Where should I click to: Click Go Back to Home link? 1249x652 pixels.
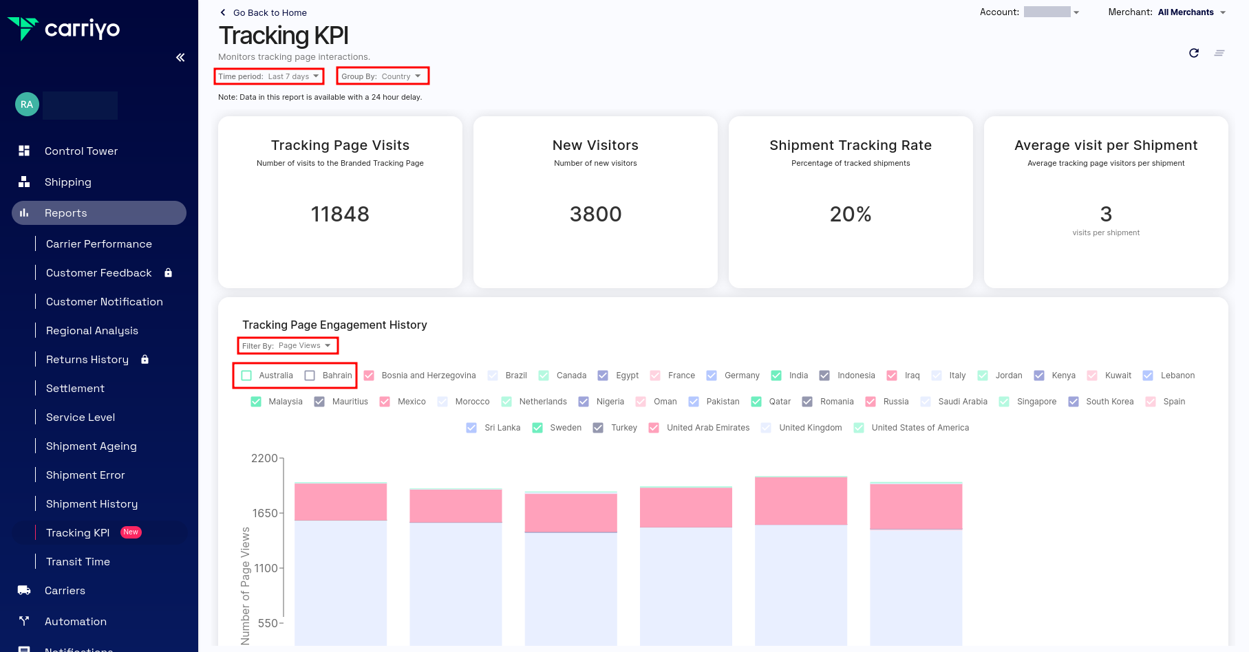click(x=270, y=12)
